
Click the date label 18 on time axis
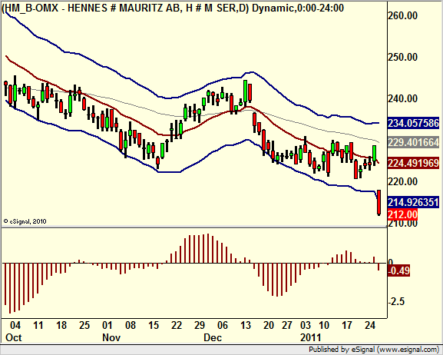[x=61, y=325]
